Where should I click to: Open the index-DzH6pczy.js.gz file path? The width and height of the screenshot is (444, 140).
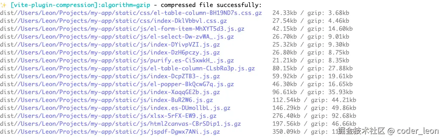coord(110,53)
